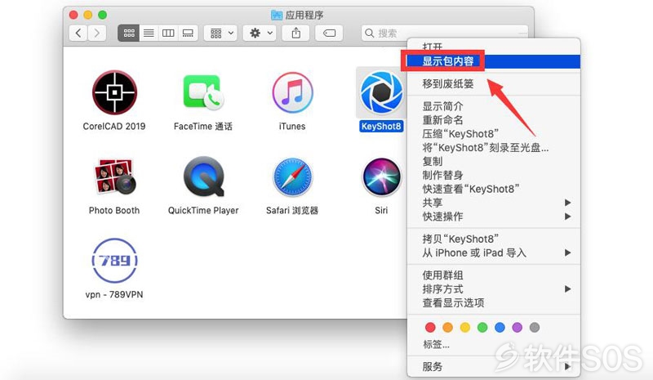
Task: Choose 压缩“KeyShot8” menu item
Action: 494,134
